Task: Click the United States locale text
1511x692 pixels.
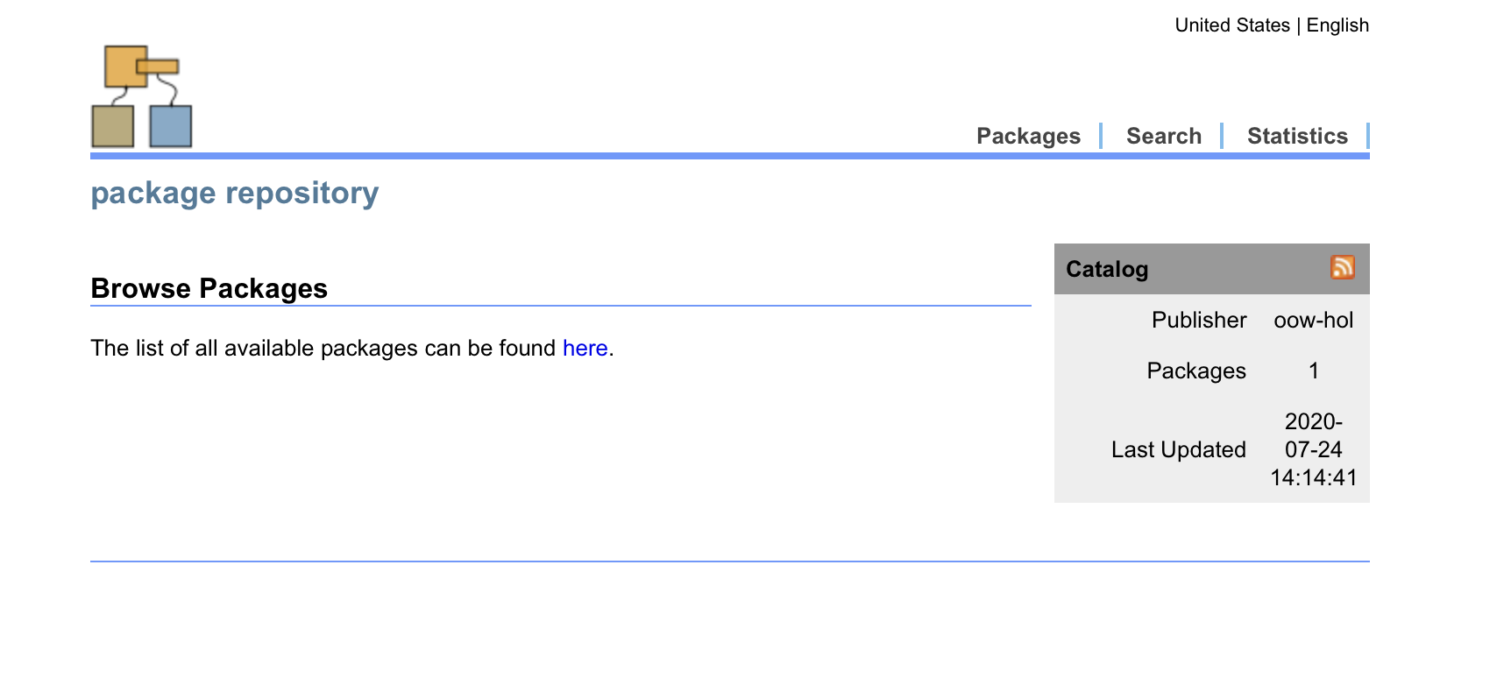Action: tap(1231, 25)
